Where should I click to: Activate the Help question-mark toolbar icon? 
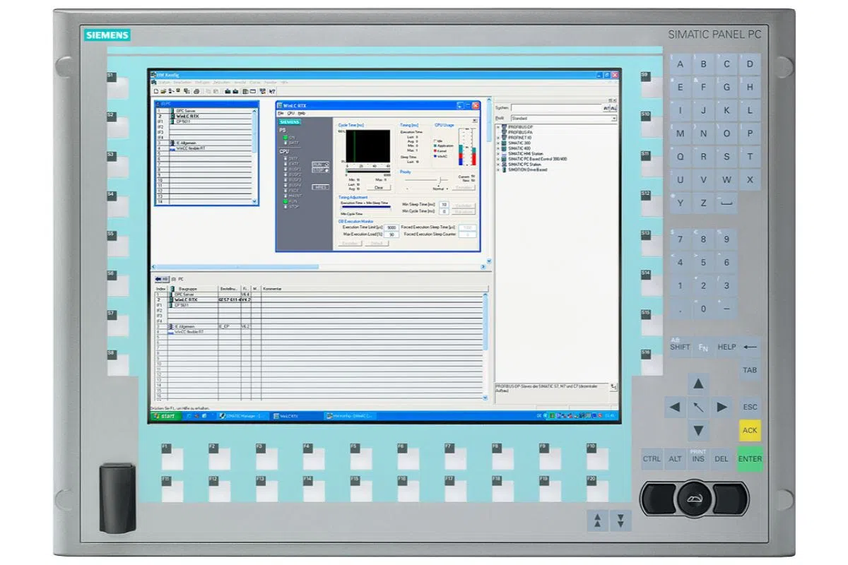pos(272,90)
